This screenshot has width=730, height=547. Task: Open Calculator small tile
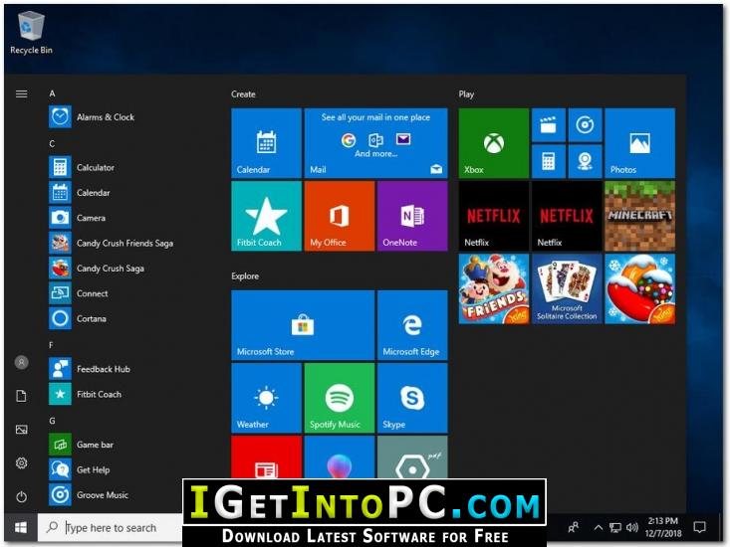tap(549, 161)
